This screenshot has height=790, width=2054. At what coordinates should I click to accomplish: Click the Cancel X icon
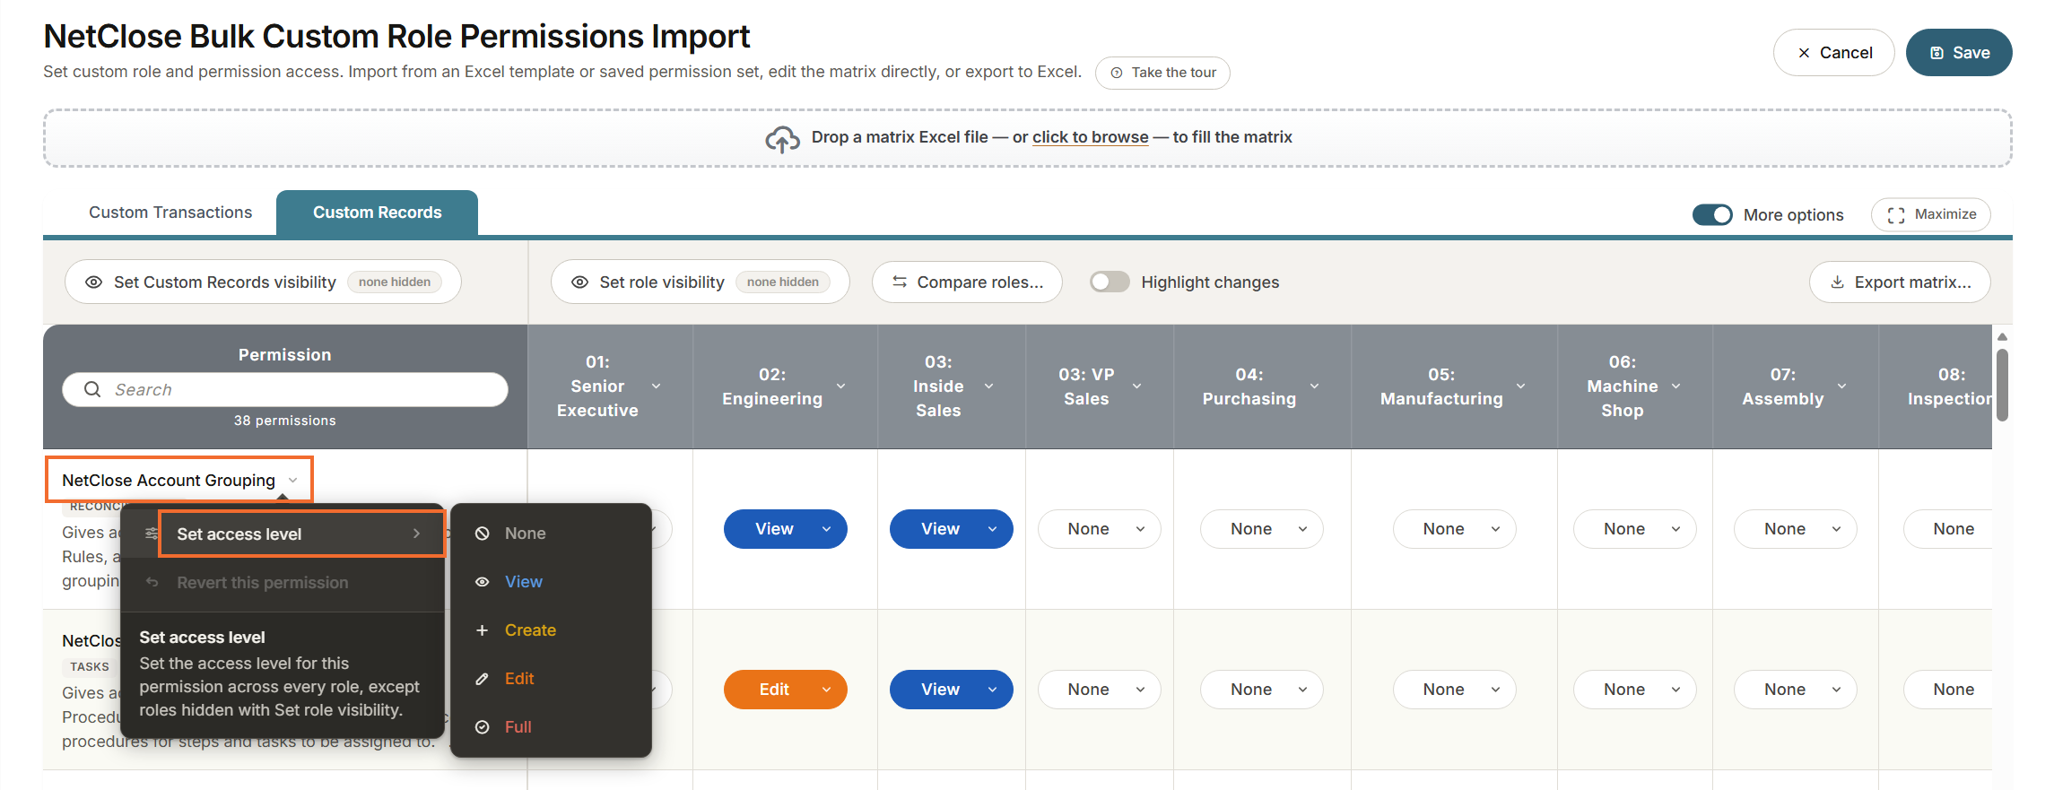coord(1804,53)
